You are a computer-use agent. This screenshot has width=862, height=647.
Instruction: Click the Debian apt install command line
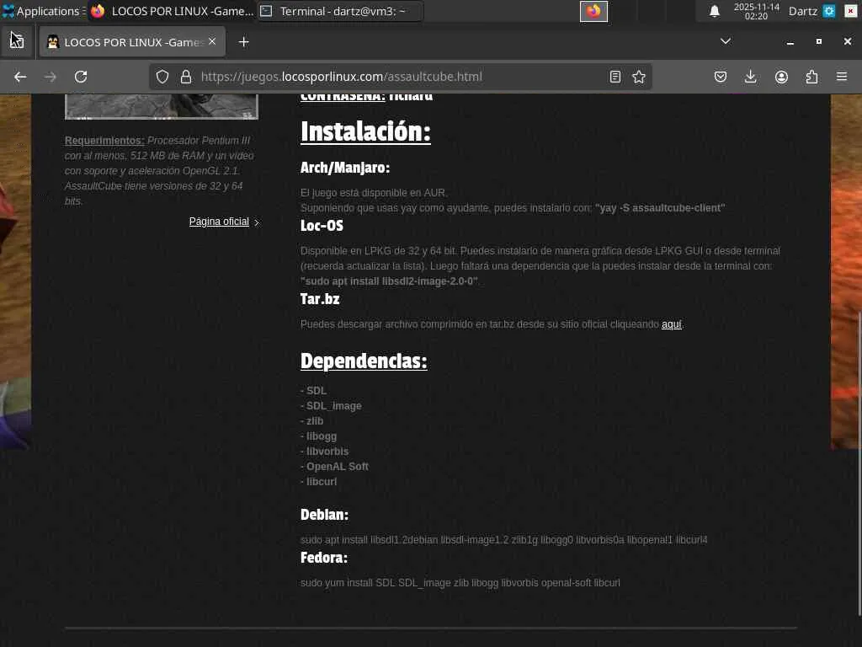503,540
